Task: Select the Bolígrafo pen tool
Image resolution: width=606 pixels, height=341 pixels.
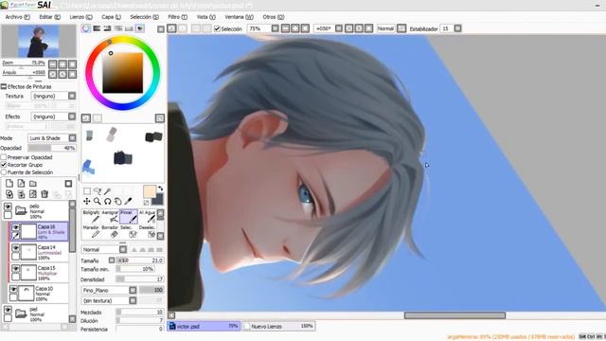Action: [91, 217]
